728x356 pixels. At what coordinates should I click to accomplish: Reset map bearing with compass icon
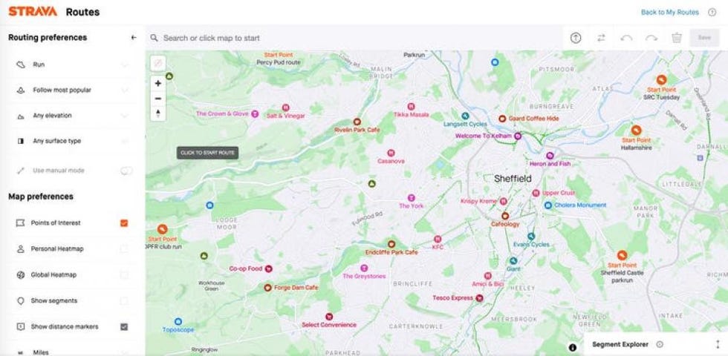(157, 113)
